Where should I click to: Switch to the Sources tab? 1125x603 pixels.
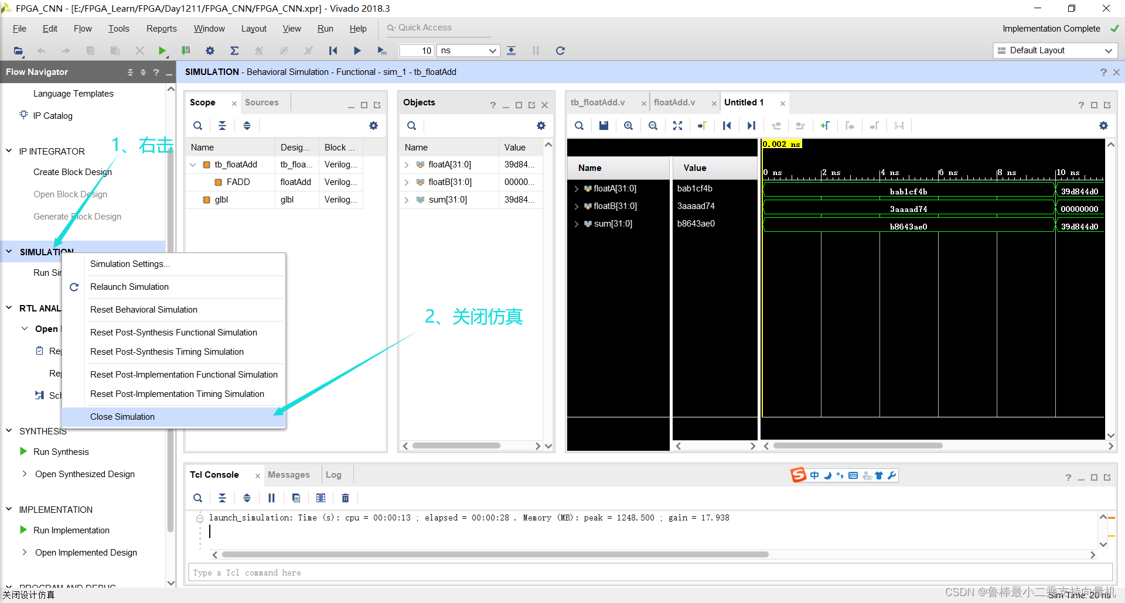pos(262,102)
